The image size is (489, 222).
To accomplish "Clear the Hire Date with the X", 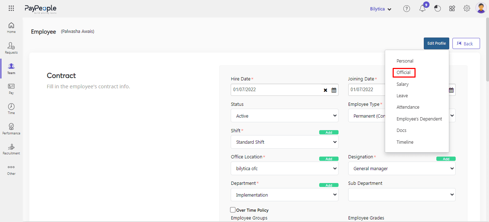I will 325,90.
